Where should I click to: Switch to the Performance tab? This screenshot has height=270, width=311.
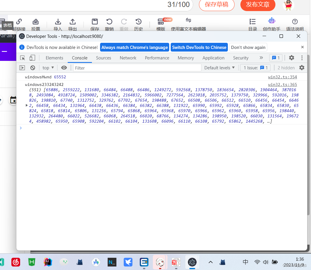(x=157, y=58)
